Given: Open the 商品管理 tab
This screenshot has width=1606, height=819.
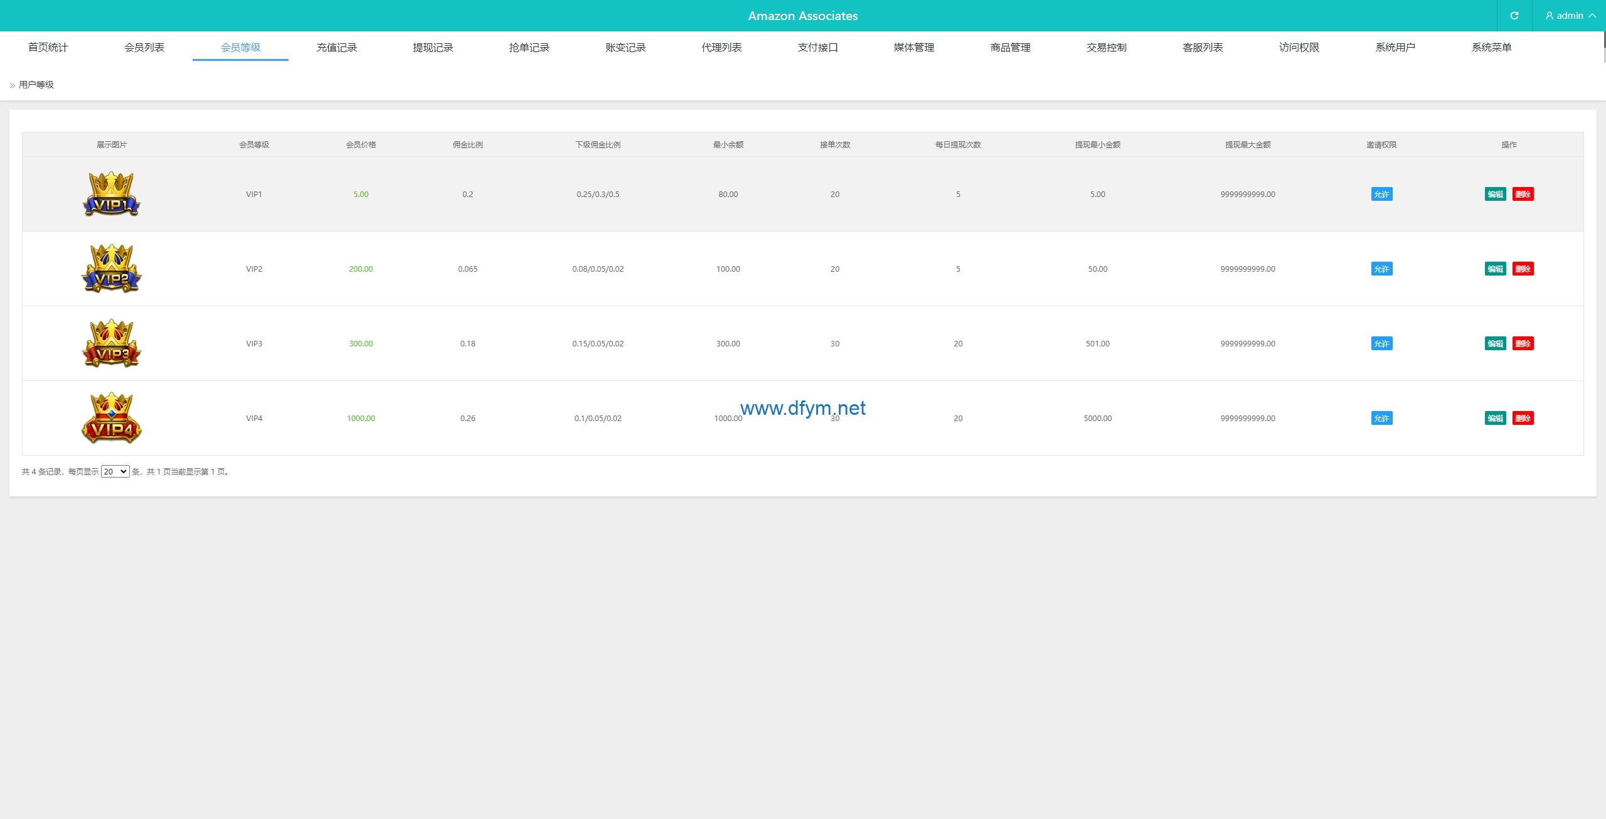Looking at the screenshot, I should pyautogui.click(x=1011, y=47).
